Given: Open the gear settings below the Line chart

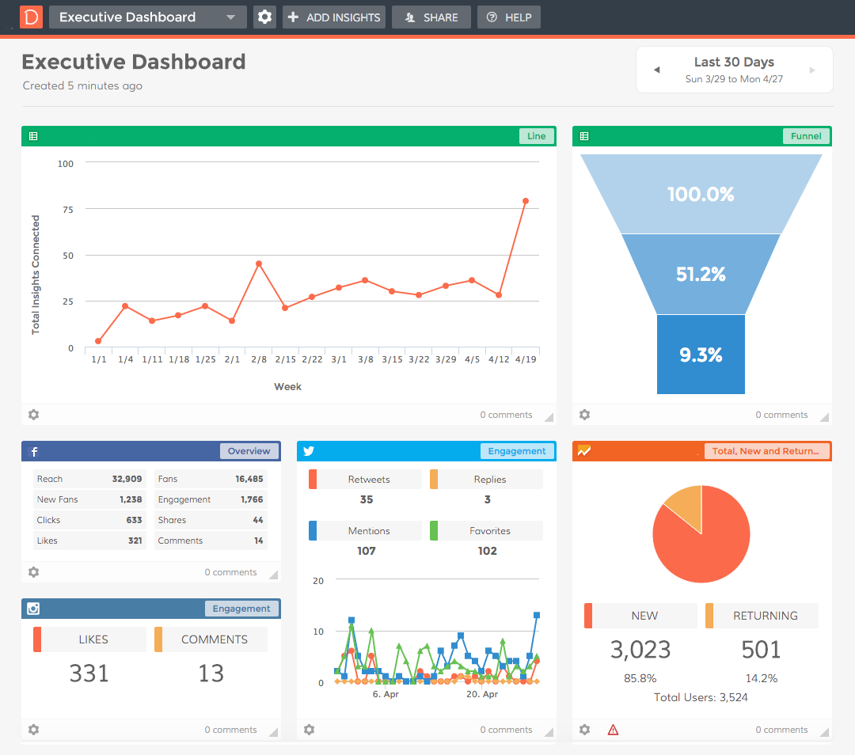Looking at the screenshot, I should click(33, 414).
